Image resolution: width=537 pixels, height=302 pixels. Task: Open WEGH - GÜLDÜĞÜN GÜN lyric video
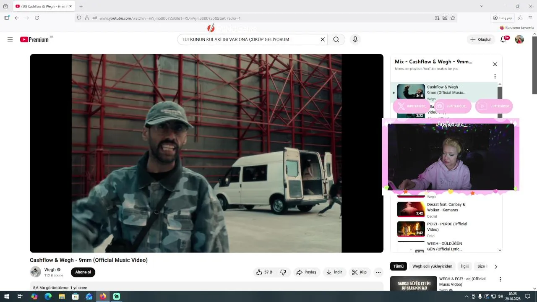tap(445, 246)
